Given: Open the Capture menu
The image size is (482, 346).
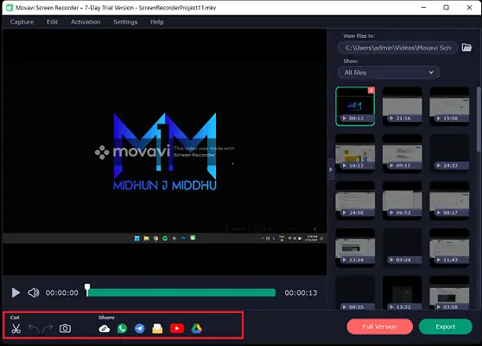Looking at the screenshot, I should coord(22,22).
